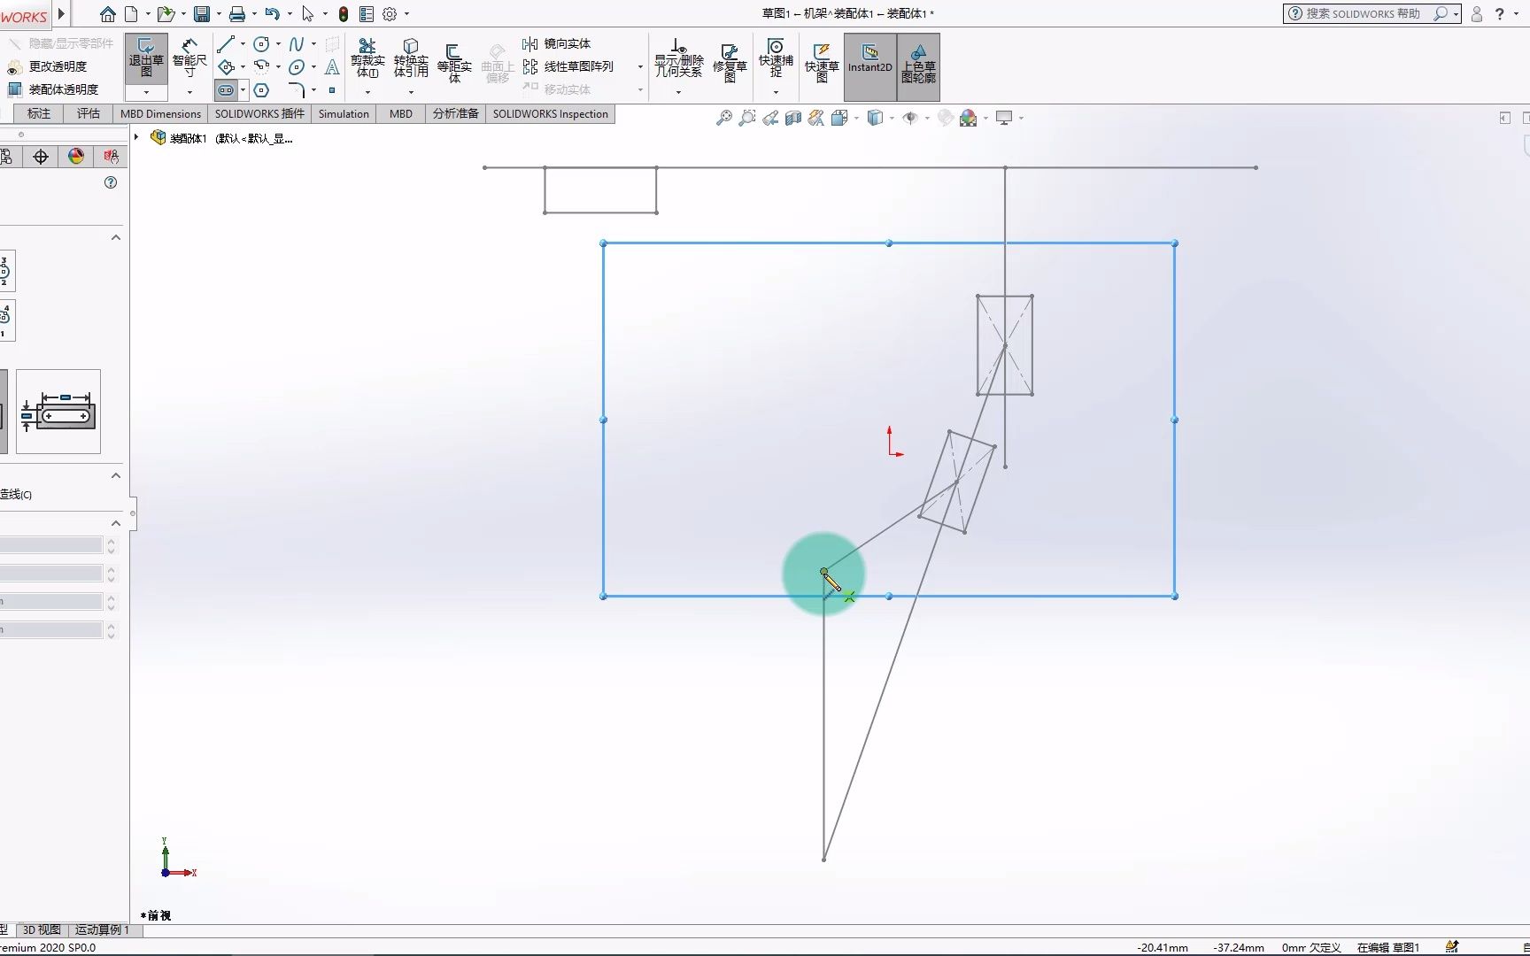Open the dropdown arrow next to Slot tool
The image size is (1530, 956).
(x=243, y=89)
